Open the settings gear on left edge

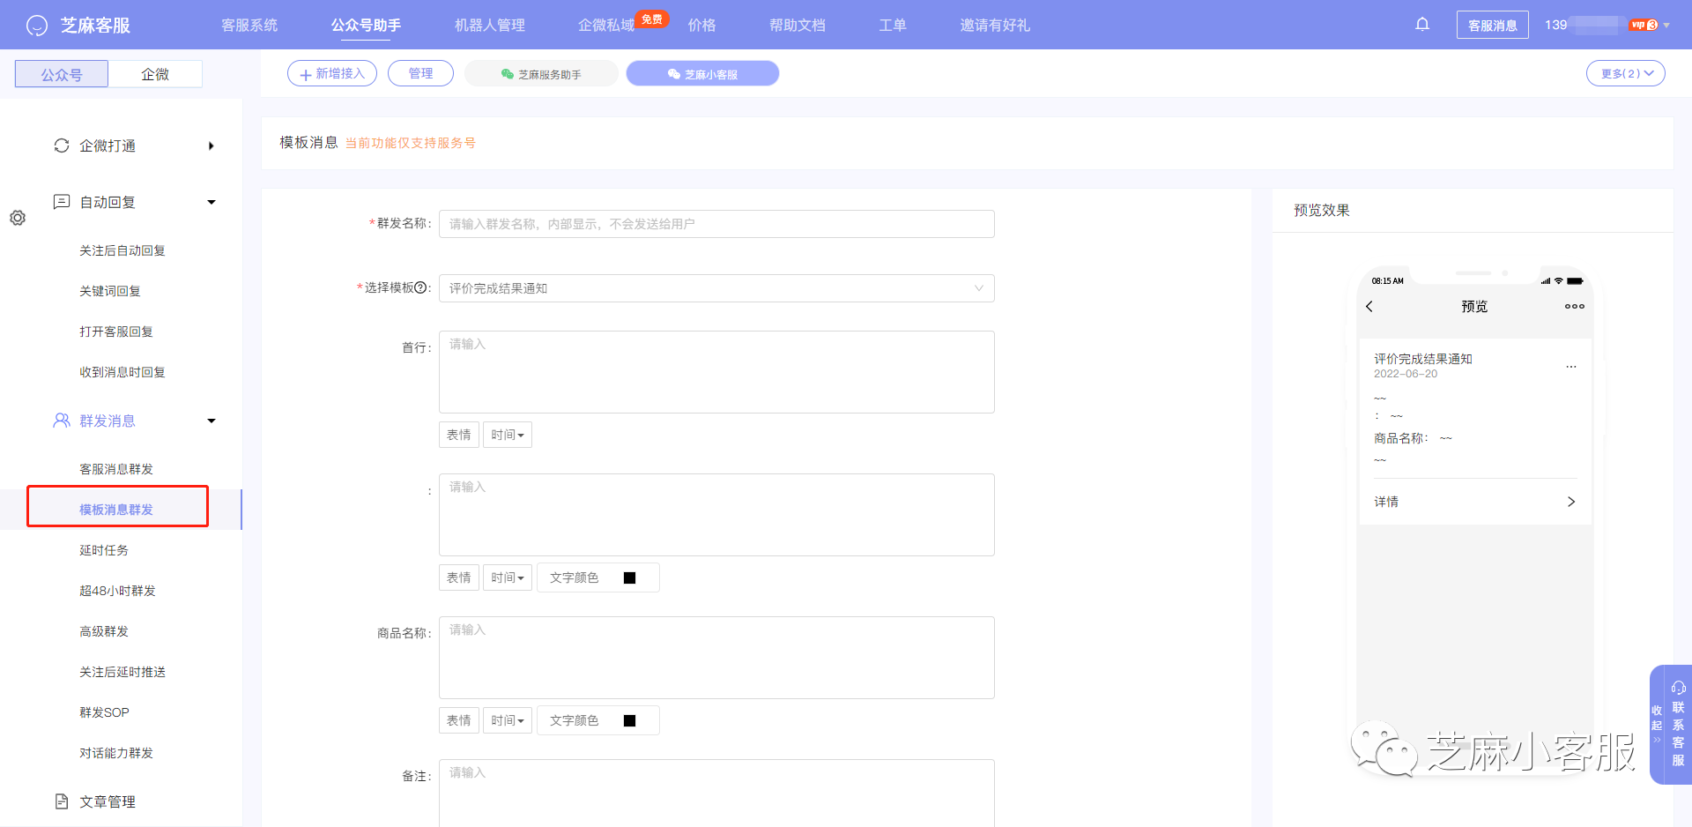click(18, 218)
